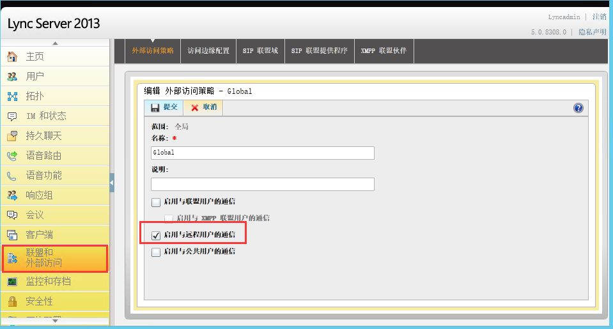Click the 名称 field containing Global
The width and height of the screenshot is (613, 329).
pyautogui.click(x=262, y=153)
